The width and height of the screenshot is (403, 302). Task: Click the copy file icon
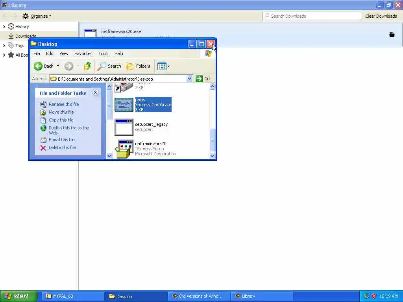(x=43, y=120)
